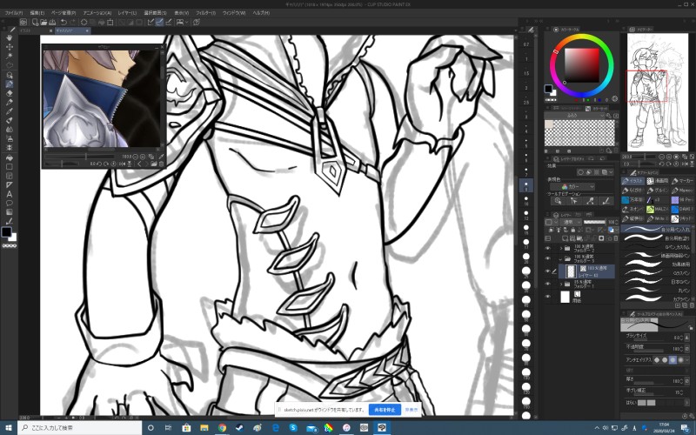Viewport: 696px width, 435px height.
Task: Click the Save icon in command bar
Action: (x=52, y=22)
